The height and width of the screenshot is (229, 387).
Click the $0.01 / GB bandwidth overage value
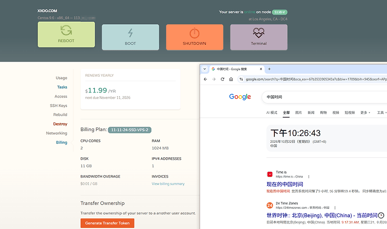click(x=89, y=184)
